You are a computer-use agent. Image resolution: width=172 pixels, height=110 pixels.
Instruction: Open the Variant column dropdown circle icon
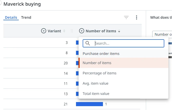(x=44, y=31)
